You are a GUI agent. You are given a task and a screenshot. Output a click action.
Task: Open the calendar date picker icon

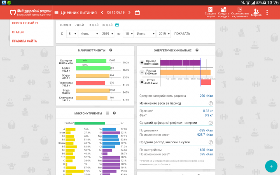[137, 12]
